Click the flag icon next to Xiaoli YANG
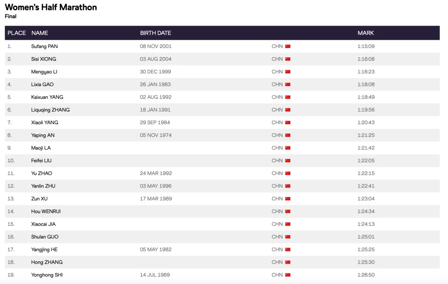The height and width of the screenshot is (284, 448). (288, 123)
